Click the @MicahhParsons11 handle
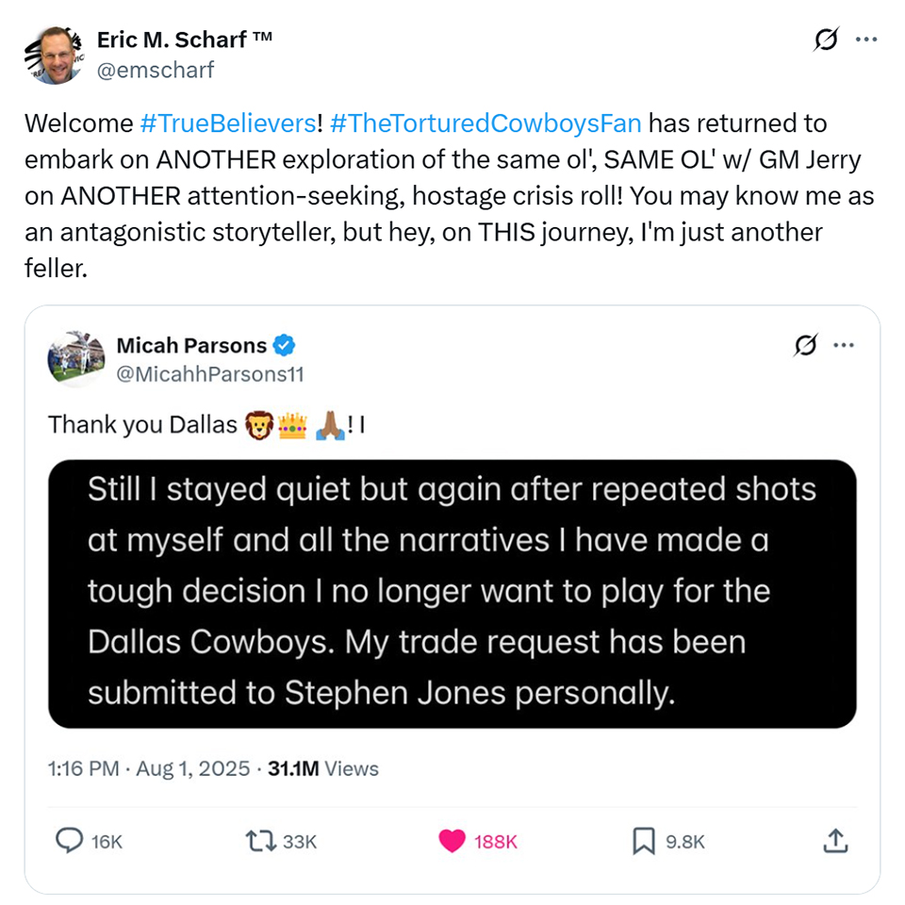The height and width of the screenshot is (905, 905). point(209,374)
